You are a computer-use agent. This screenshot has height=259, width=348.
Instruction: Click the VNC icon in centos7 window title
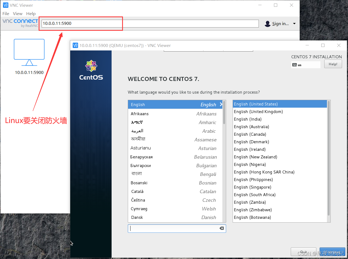(75, 45)
